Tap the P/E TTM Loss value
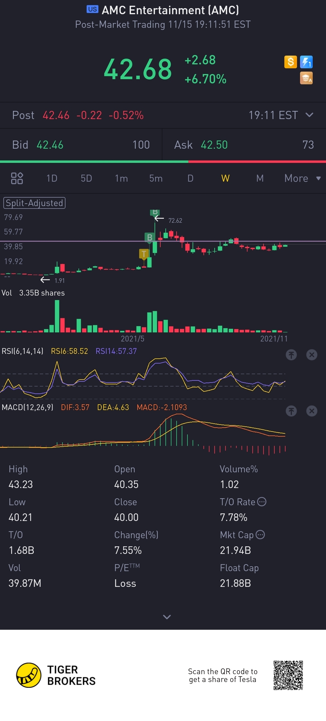326x721 pixels. point(125,583)
